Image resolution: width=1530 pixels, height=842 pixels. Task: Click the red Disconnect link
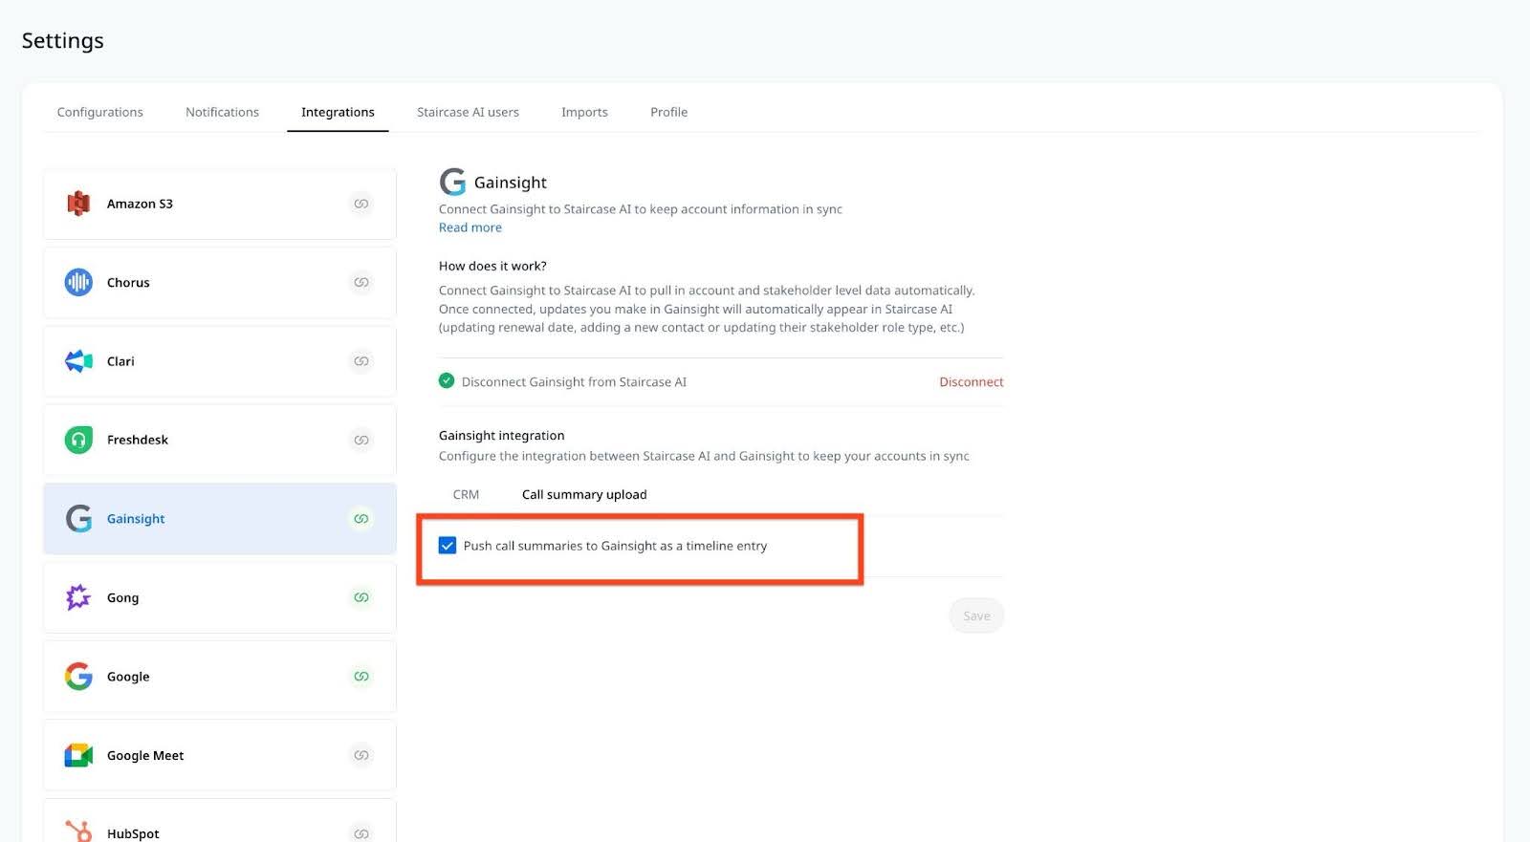[972, 381]
